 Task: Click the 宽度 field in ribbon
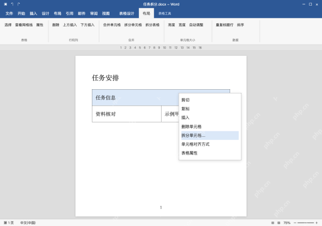point(182,25)
